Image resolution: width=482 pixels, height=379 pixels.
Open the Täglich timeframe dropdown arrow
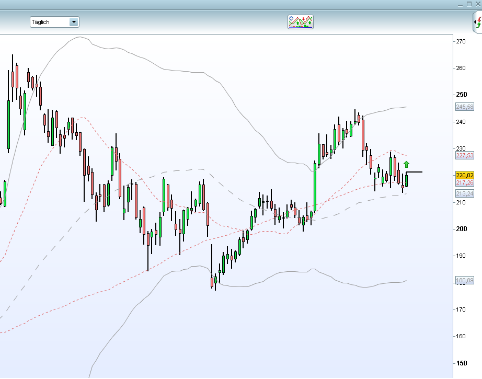pos(74,22)
